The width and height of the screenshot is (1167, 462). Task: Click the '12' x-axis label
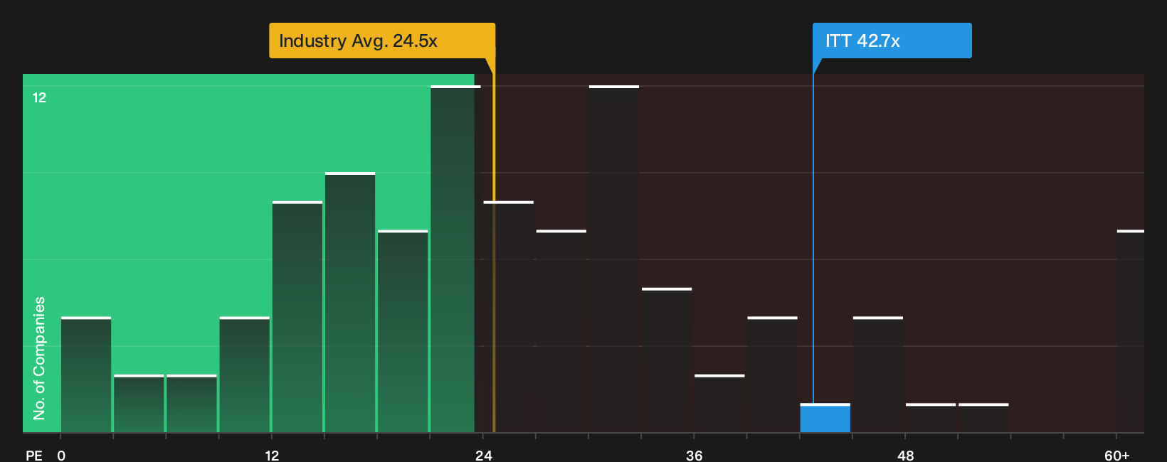point(272,455)
